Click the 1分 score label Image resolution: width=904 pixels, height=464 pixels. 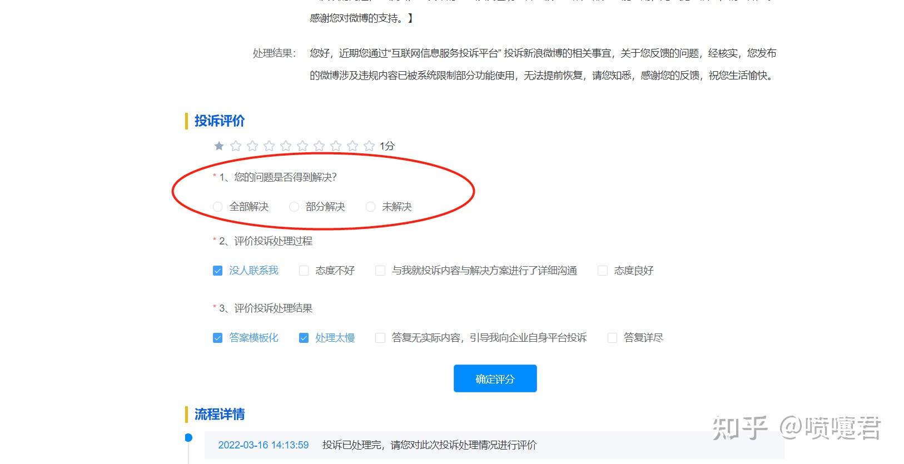click(x=387, y=146)
